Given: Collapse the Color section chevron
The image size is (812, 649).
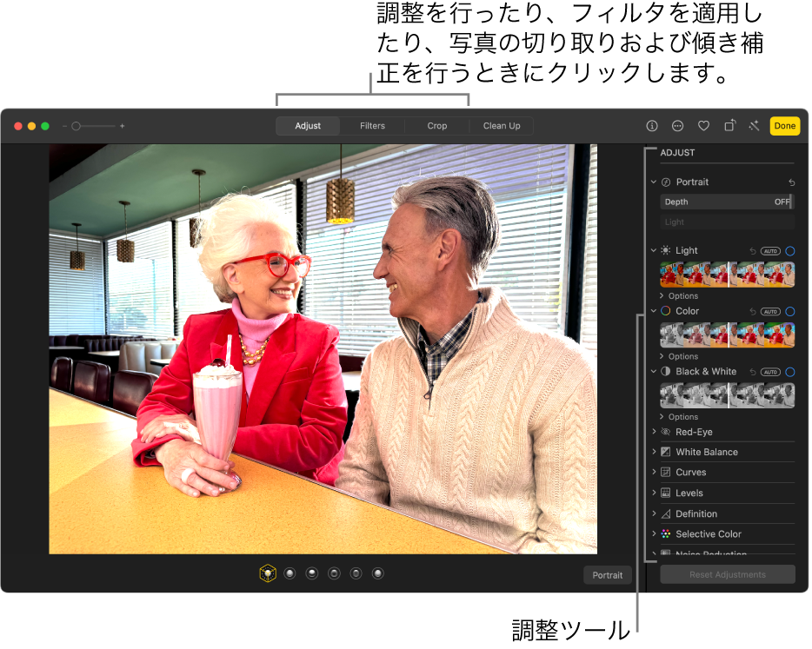Looking at the screenshot, I should click(656, 312).
